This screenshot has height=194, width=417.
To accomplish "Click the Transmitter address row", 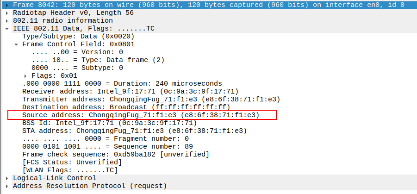I will (x=151, y=99).
